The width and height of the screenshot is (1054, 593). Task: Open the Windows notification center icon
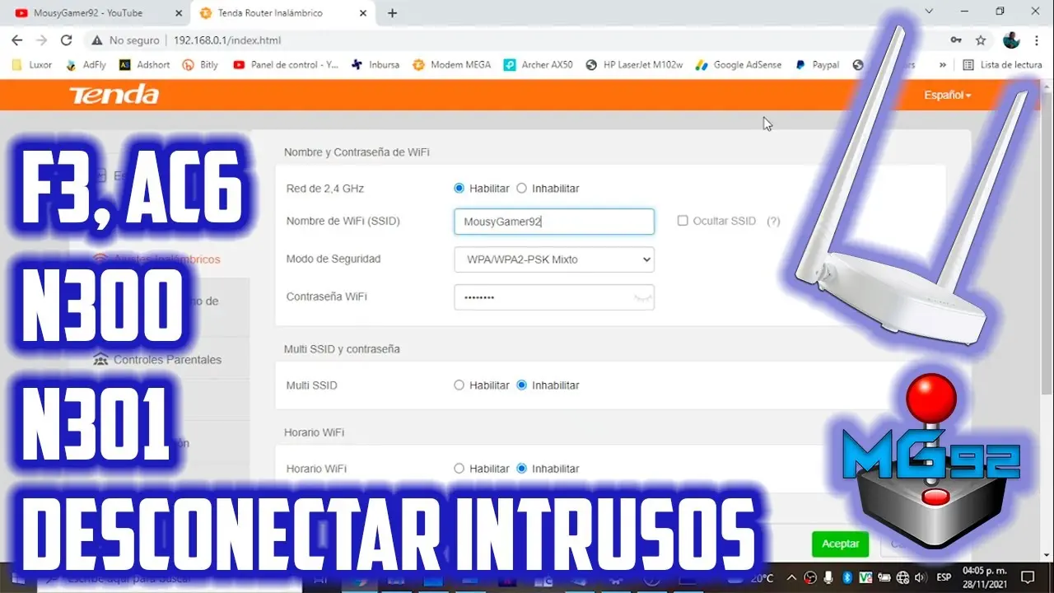point(1028,578)
